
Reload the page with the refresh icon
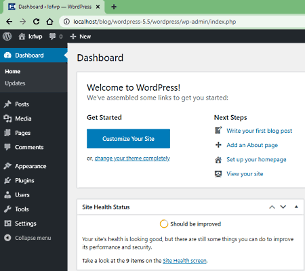(x=36, y=22)
